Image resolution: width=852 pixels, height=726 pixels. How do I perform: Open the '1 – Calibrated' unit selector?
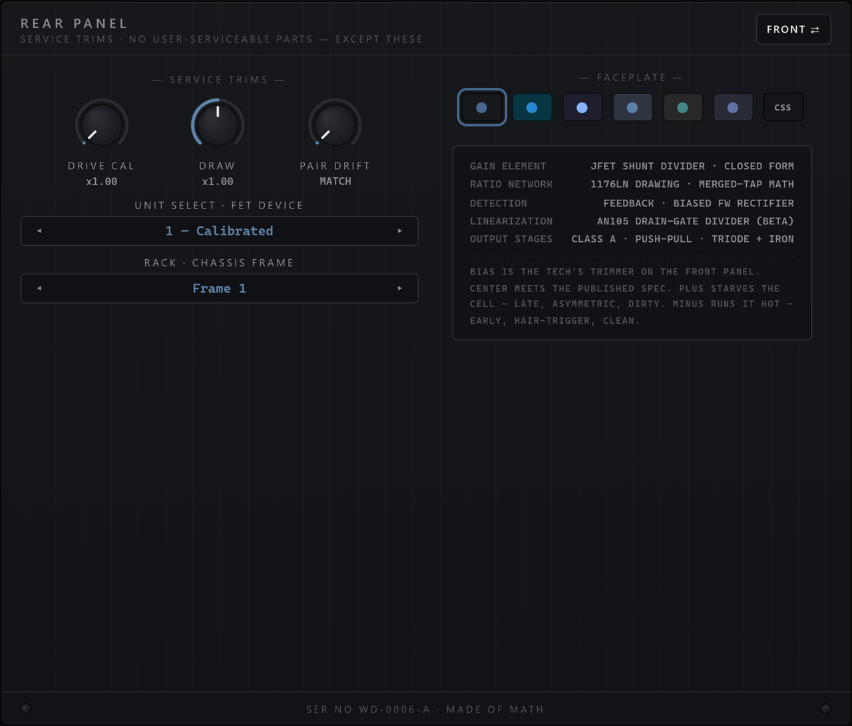coord(220,231)
